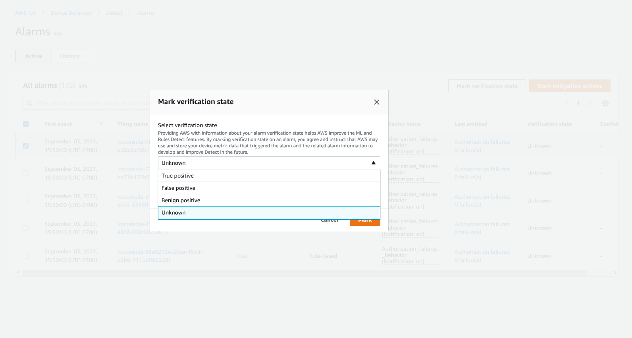Check the second alarm row checkbox
The width and height of the screenshot is (632, 338).
click(26, 173)
